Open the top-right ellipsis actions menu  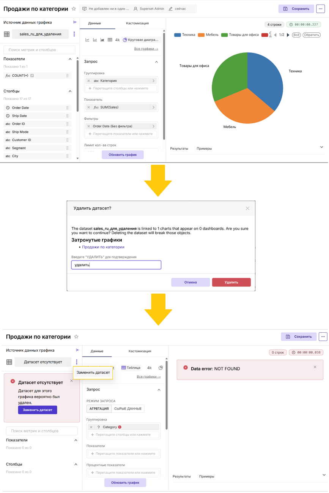(320, 9)
